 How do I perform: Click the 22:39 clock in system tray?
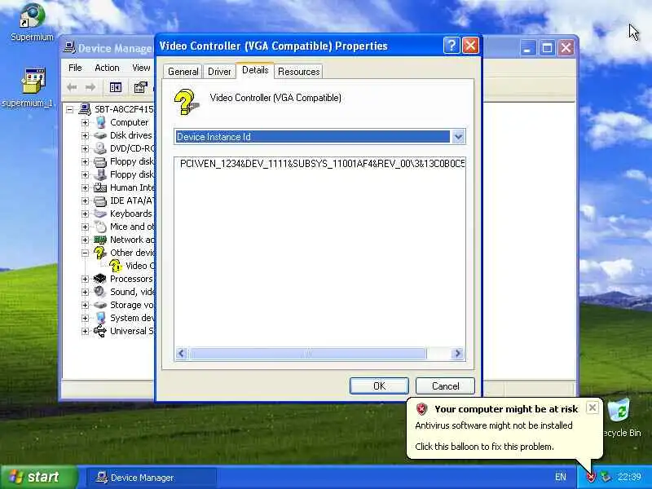coord(629,477)
